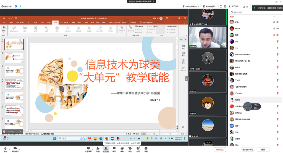Select the video tile showing the man's camera
This screenshot has height=153, width=283.
click(x=208, y=37)
